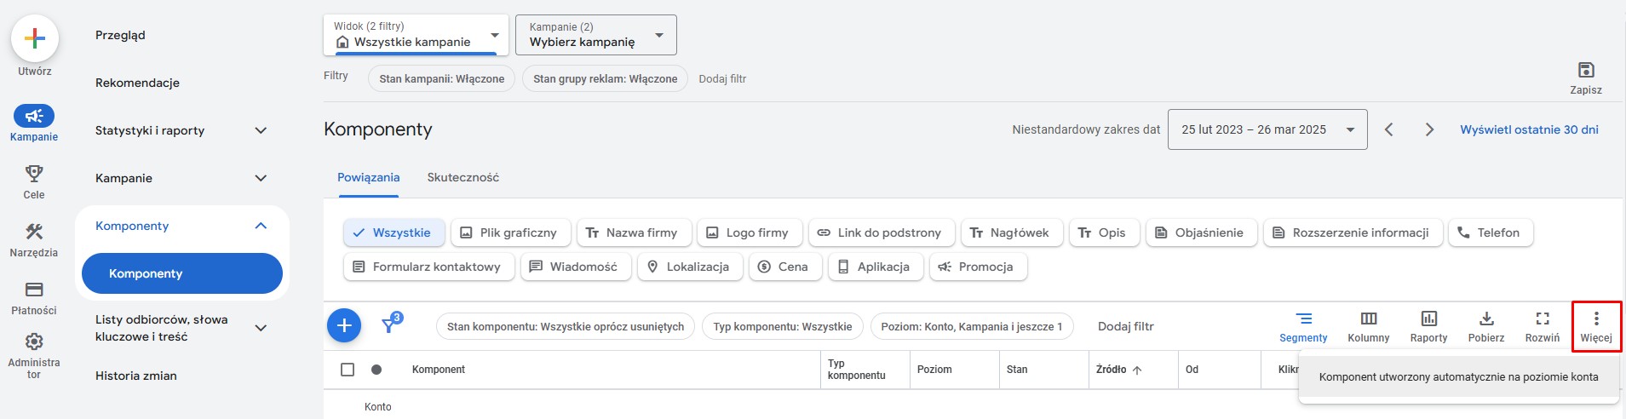This screenshot has width=1626, height=419.
Task: Select the Promocja chip
Action: [978, 267]
